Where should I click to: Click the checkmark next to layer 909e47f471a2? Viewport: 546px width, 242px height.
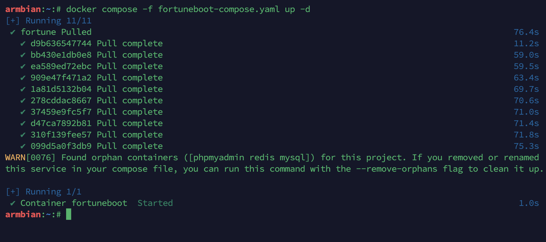click(x=23, y=78)
